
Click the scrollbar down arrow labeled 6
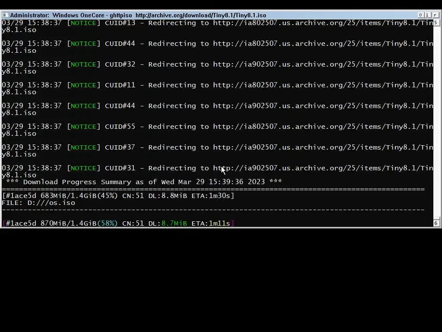pos(436,223)
